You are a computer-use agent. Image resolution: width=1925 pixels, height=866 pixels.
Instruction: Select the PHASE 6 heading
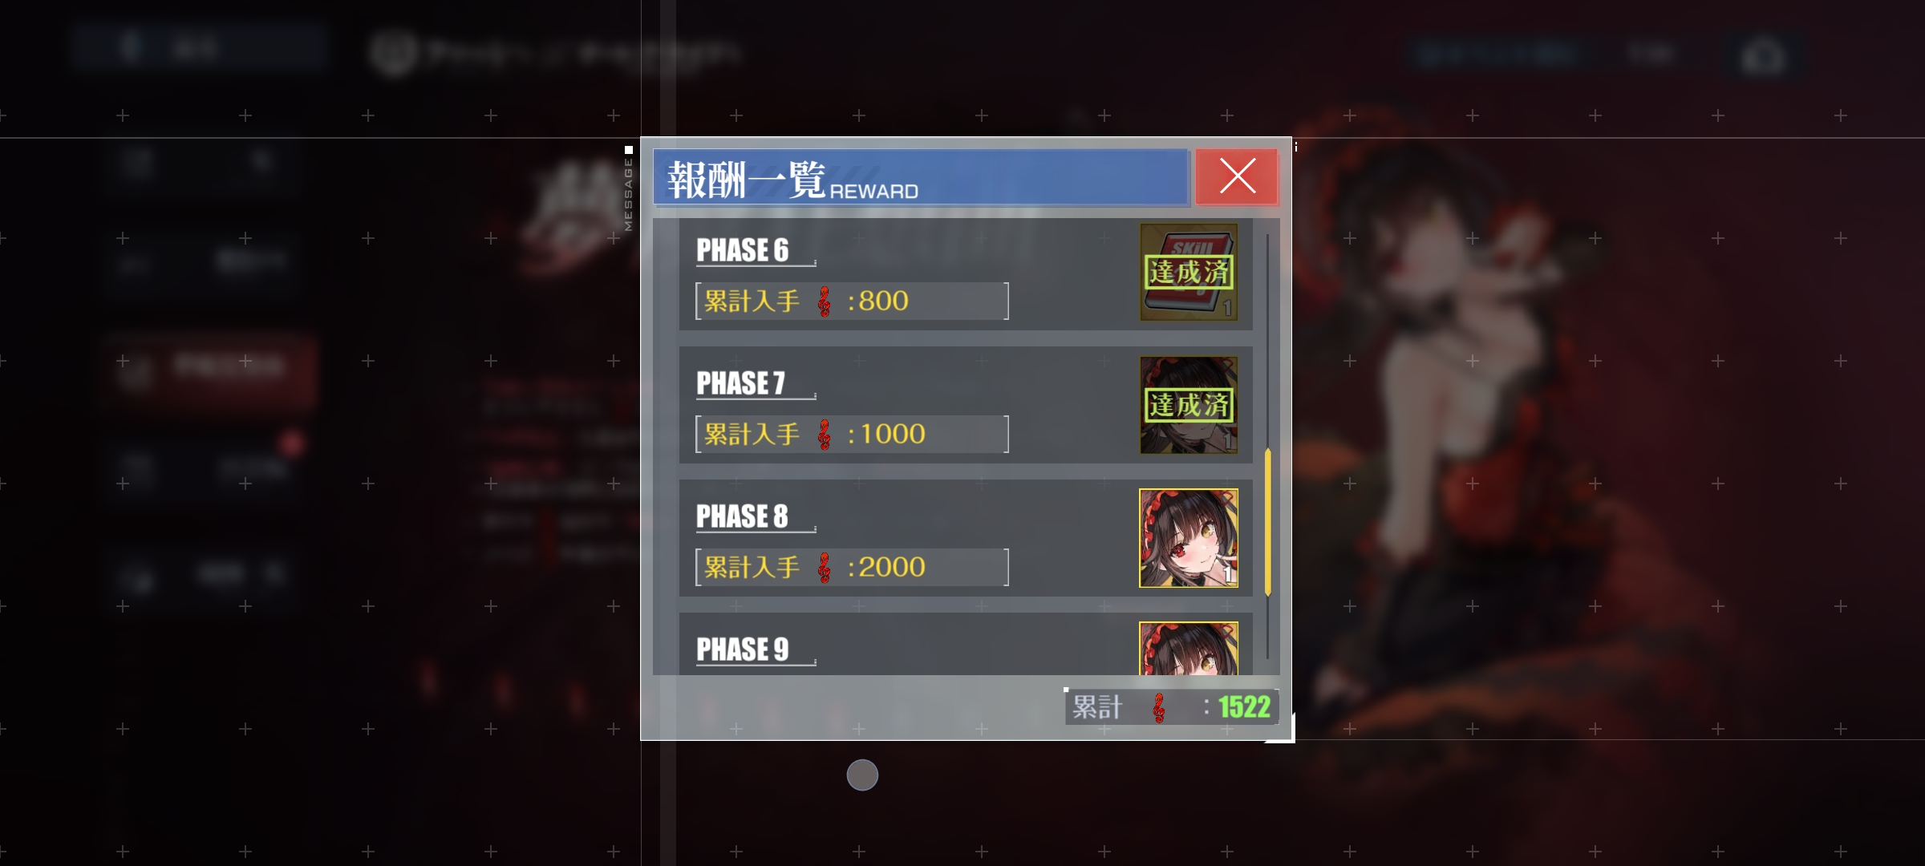742,250
